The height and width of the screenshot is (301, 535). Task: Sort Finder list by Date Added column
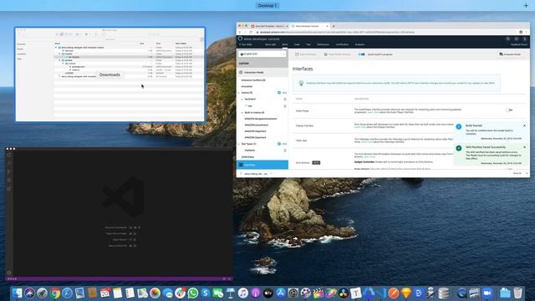tap(181, 43)
